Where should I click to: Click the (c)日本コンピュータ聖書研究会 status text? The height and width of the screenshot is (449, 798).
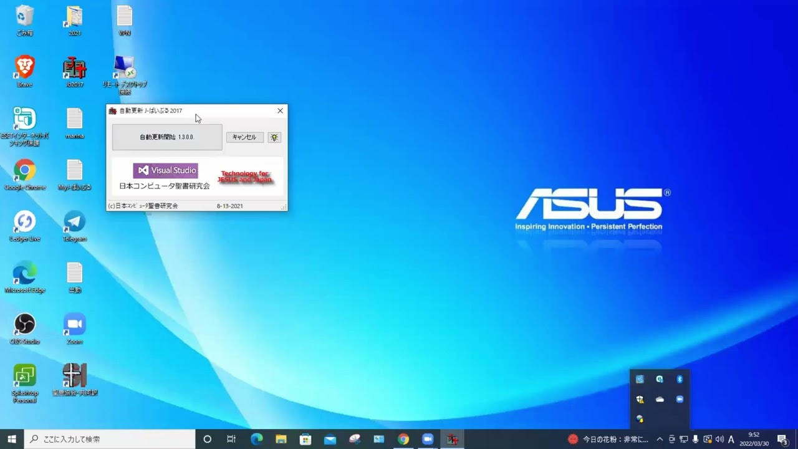pos(143,206)
